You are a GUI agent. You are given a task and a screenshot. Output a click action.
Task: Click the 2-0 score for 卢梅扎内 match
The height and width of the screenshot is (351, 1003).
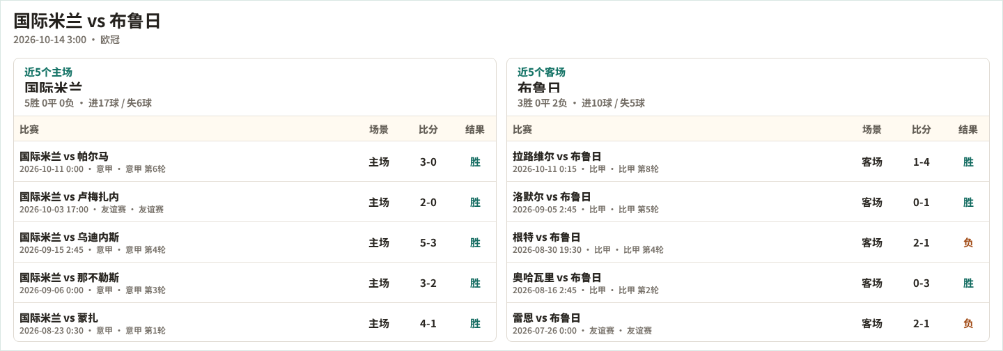click(x=428, y=202)
